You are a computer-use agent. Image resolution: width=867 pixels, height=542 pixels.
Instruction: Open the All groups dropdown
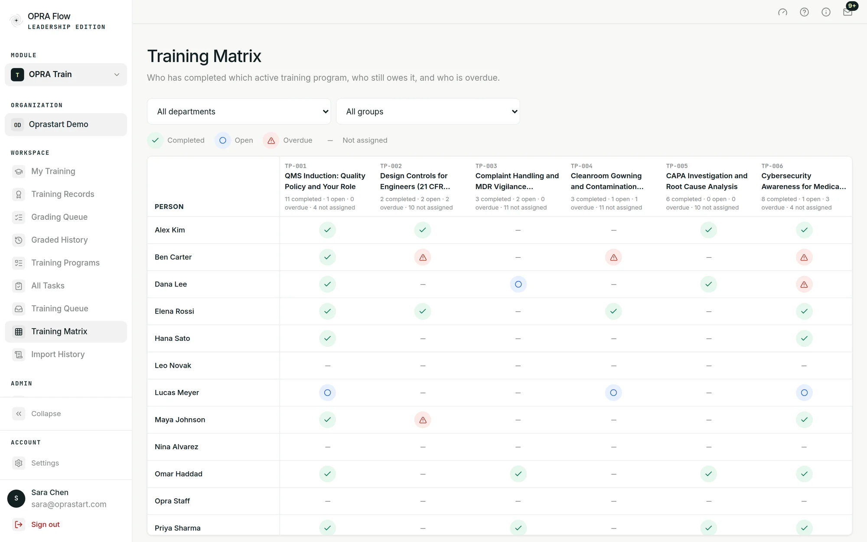[428, 111]
